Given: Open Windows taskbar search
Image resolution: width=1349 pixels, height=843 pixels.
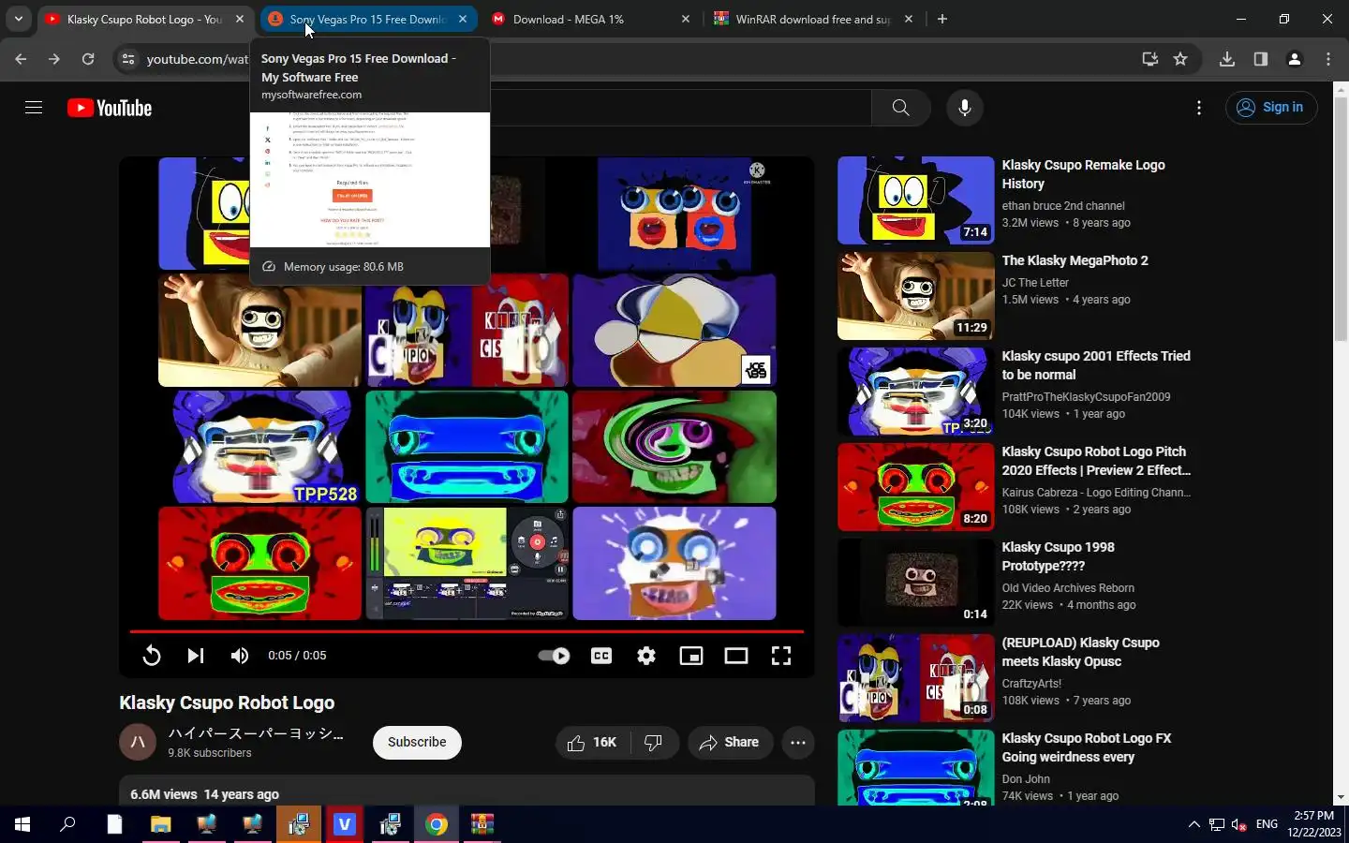Looking at the screenshot, I should (67, 824).
